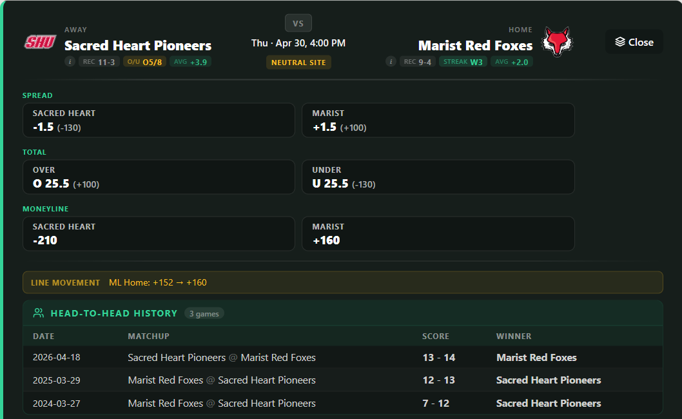Click the 3 games count badge
The width and height of the screenshot is (682, 419).
pyautogui.click(x=204, y=313)
